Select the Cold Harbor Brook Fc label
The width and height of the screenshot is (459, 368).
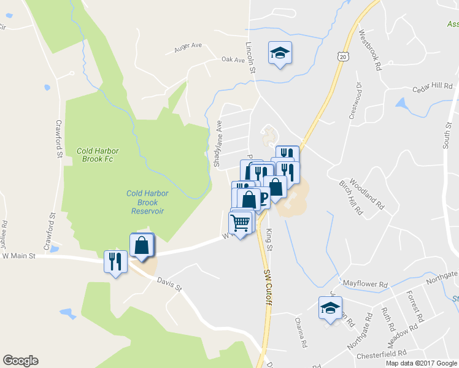point(98,155)
